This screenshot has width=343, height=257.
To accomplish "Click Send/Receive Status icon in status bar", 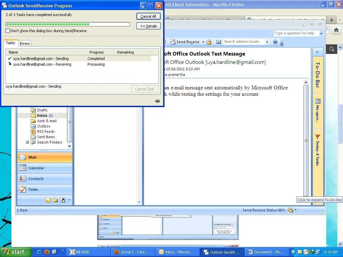I will (290, 210).
